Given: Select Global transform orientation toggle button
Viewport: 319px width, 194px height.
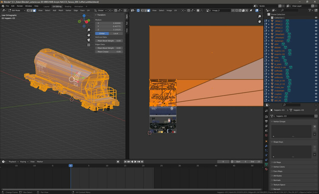Looking at the screenshot, I should [102, 34].
